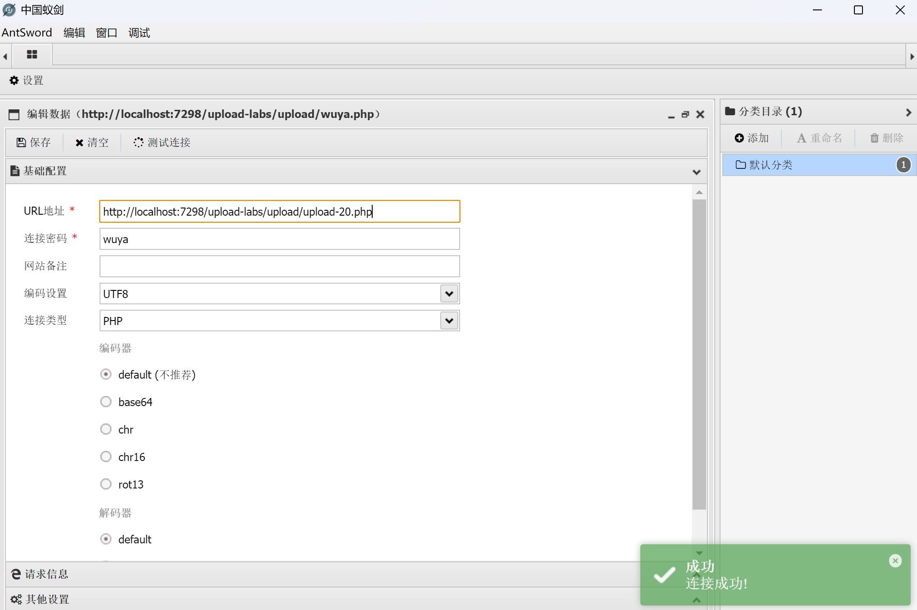Expand the 请求信息 section
Screen dimensions: 917x610
tap(46, 574)
